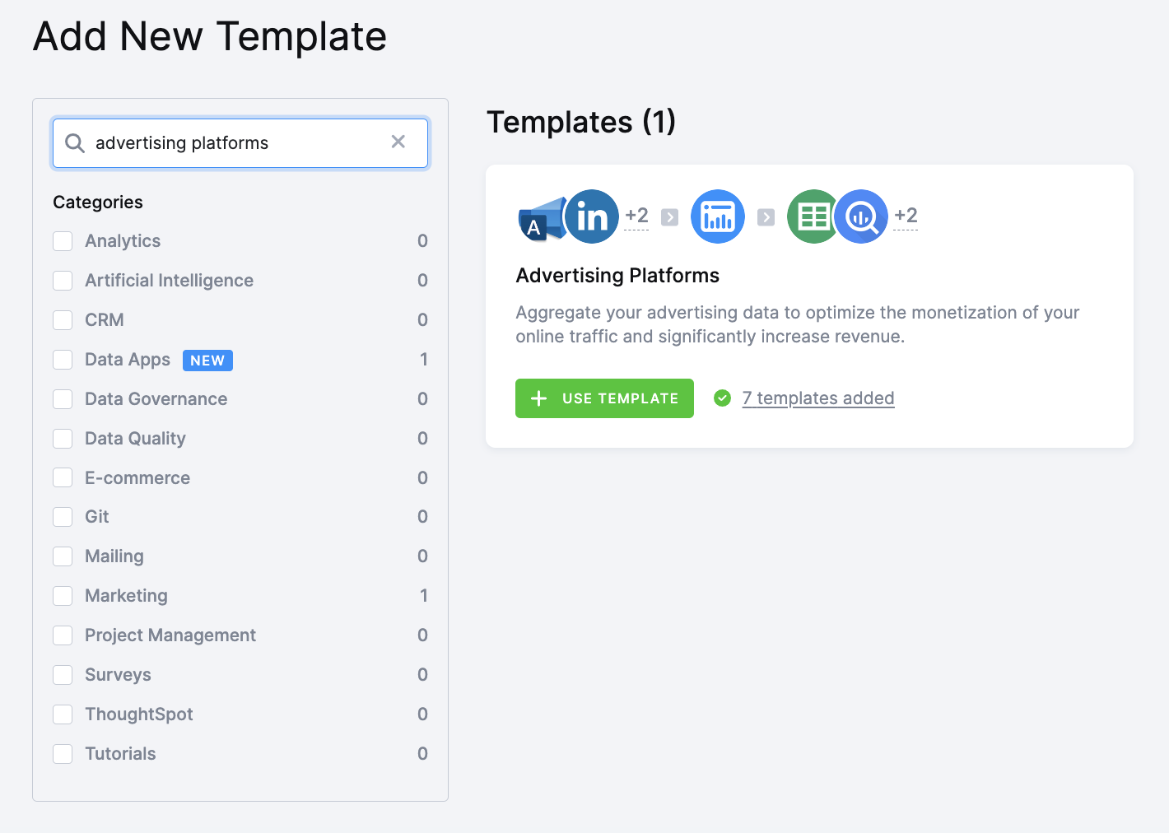
Task: Expand the +2 additional destinations indicator
Action: (906, 216)
